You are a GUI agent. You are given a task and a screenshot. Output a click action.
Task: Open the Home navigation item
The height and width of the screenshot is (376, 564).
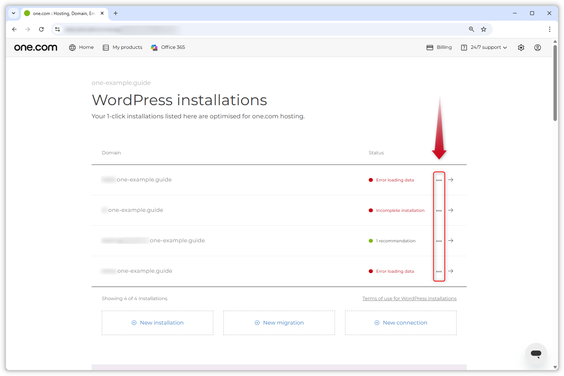pyautogui.click(x=81, y=47)
